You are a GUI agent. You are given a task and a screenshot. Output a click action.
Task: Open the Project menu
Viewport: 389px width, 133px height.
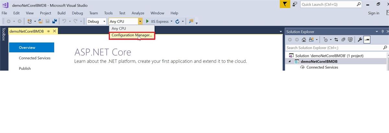45,13
